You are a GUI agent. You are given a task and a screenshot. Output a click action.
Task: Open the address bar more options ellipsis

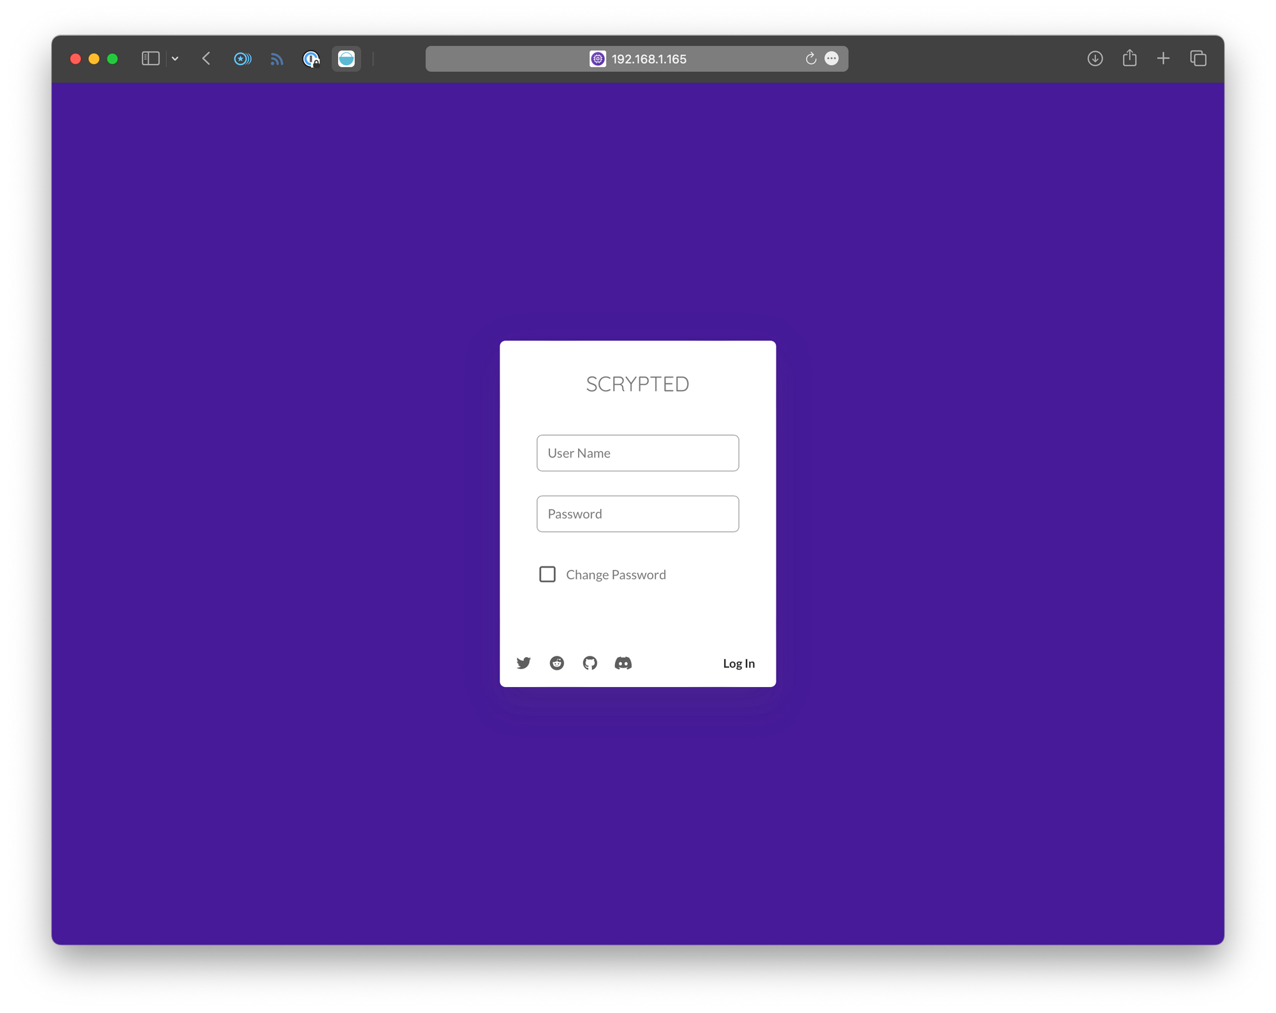coord(831,59)
